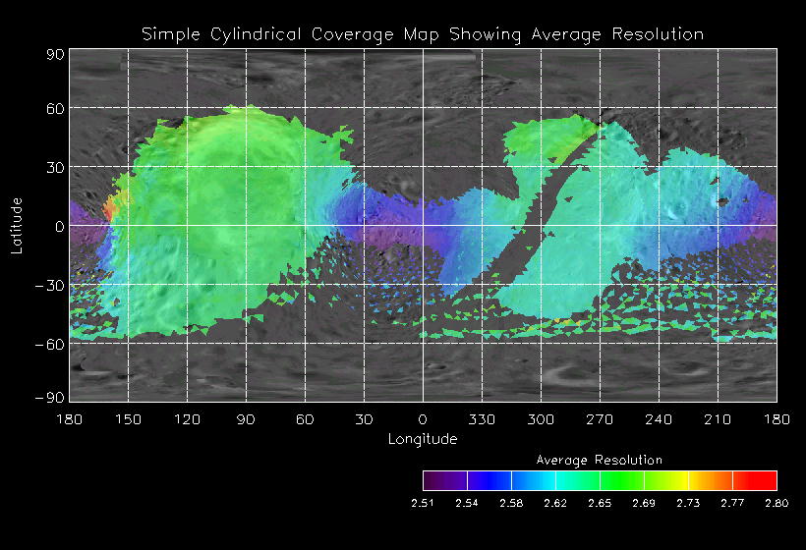Image resolution: width=806 pixels, height=550 pixels.
Task: Pick the orange color bar segment between 2.73 and 2.77
Action: (x=711, y=480)
